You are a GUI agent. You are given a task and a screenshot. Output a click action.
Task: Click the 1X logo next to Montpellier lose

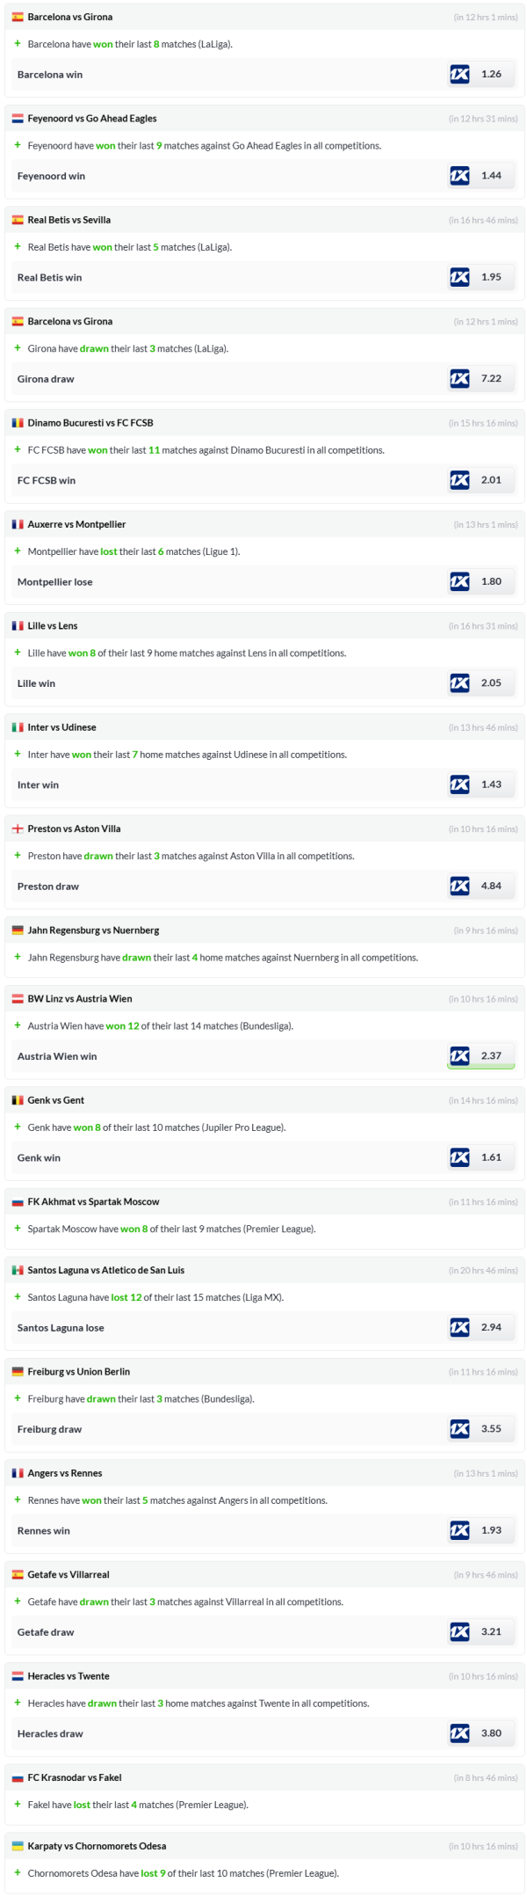pyautogui.click(x=459, y=581)
